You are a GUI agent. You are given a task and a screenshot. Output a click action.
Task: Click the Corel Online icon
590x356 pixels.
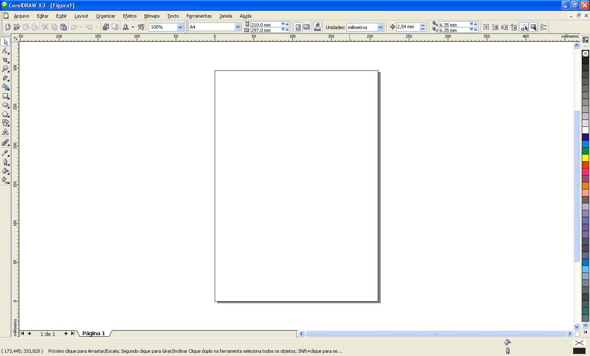click(141, 27)
